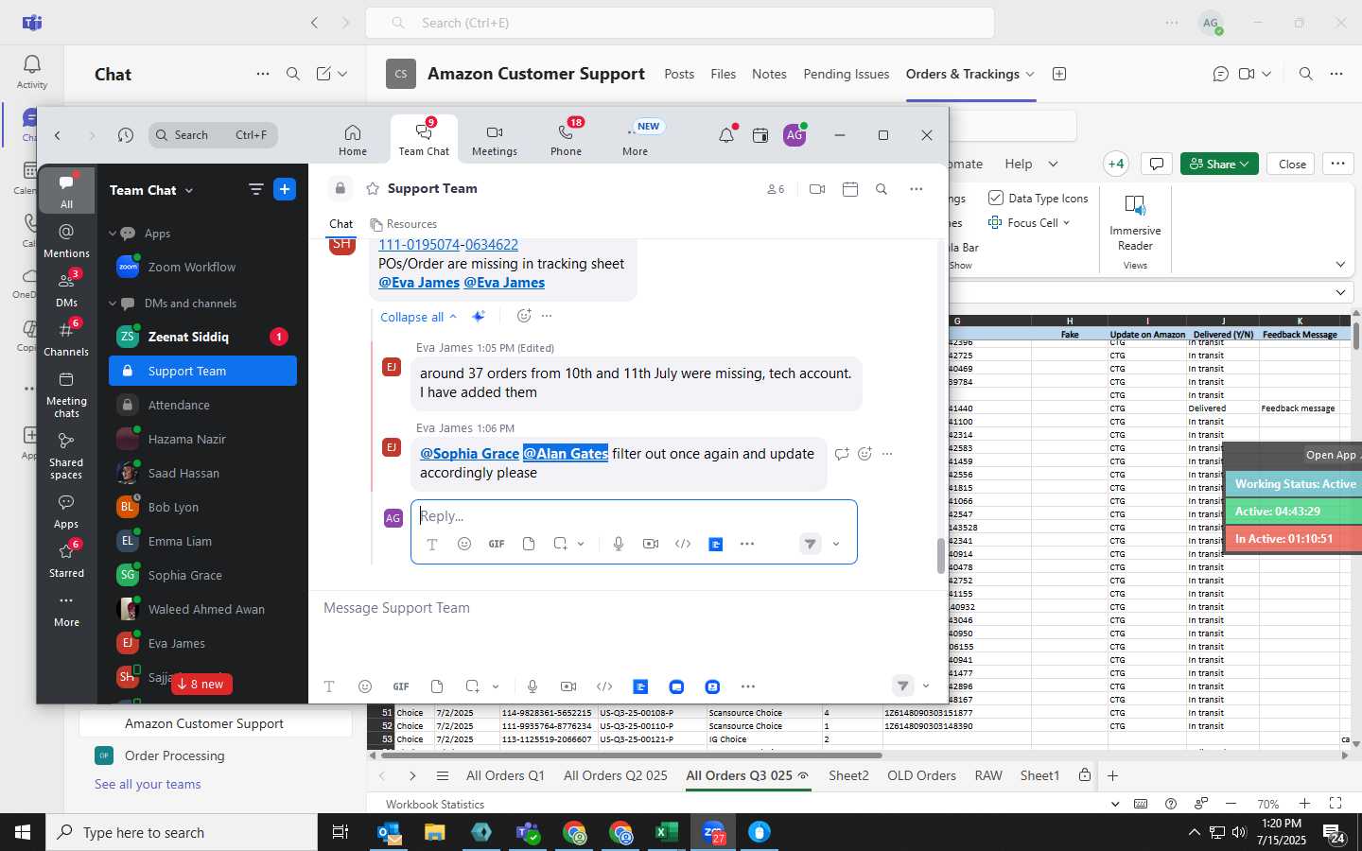The height and width of the screenshot is (851, 1362).
Task: Click inside the Reply text field
Action: coord(634,516)
